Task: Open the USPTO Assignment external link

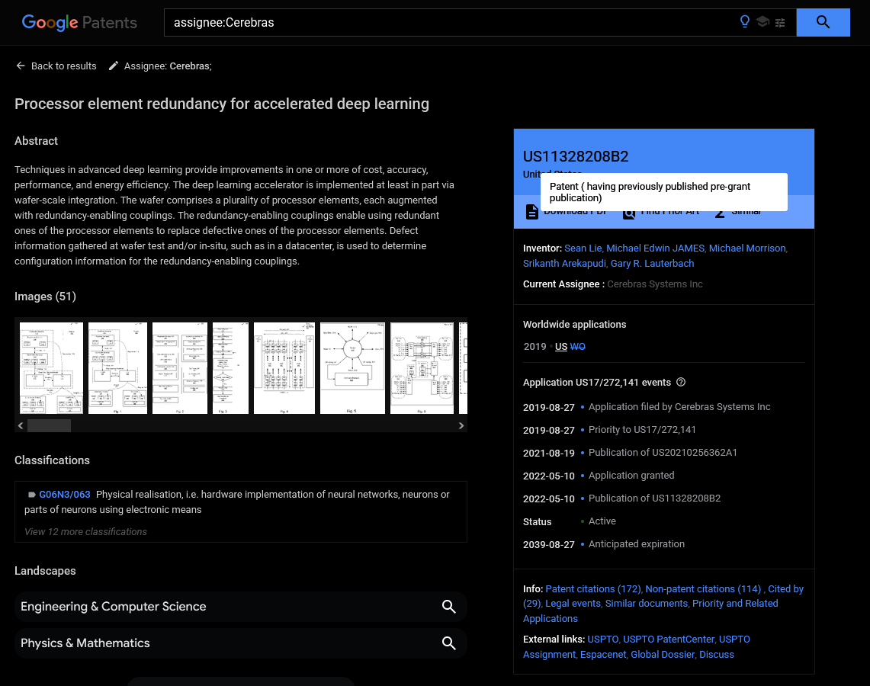Action: click(x=637, y=646)
